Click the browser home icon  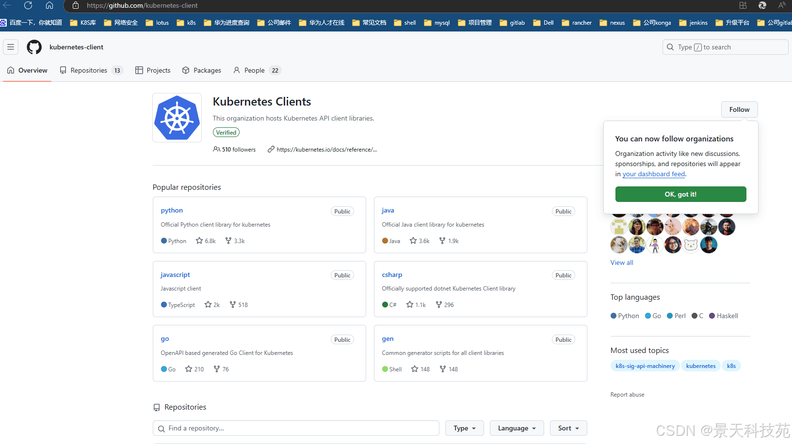click(49, 5)
